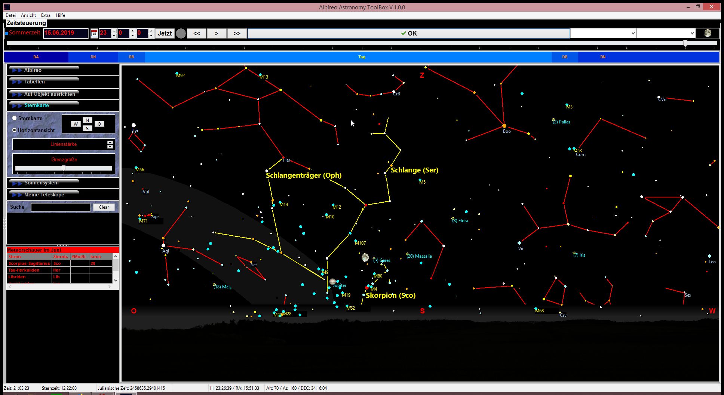This screenshot has height=395, width=724.
Task: Expand the Tabellen section
Action: click(x=34, y=82)
